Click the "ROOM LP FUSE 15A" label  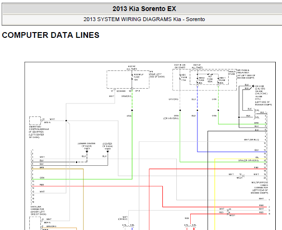(x=138, y=77)
